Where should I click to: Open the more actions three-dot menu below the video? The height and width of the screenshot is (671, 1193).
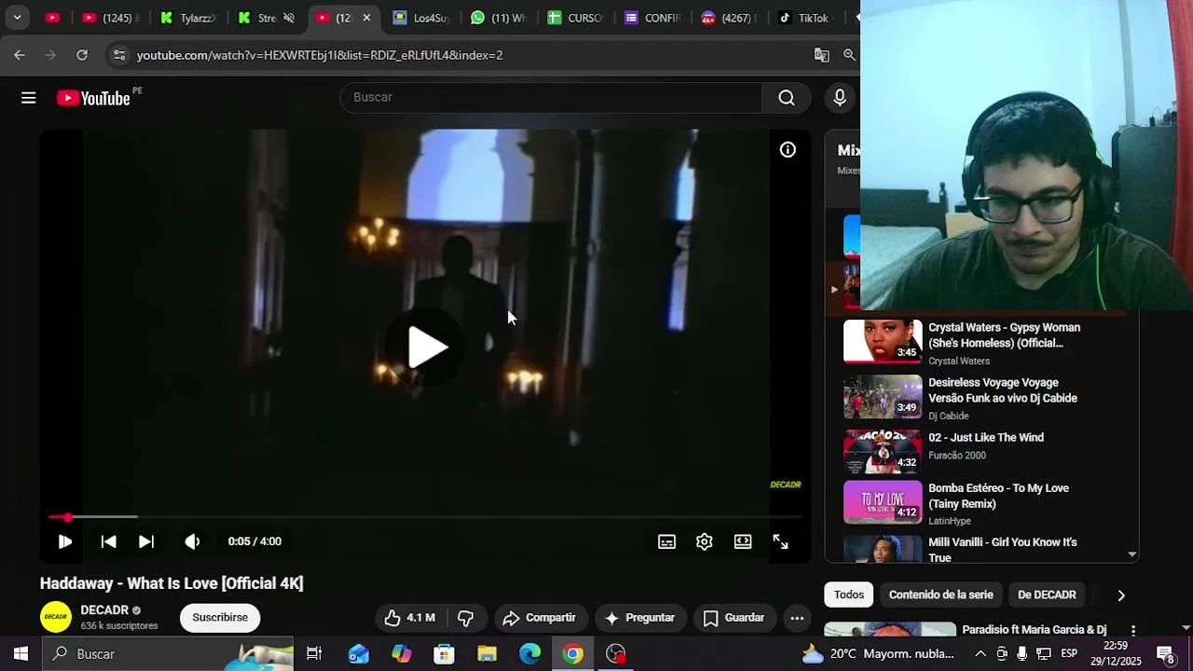coord(797,618)
